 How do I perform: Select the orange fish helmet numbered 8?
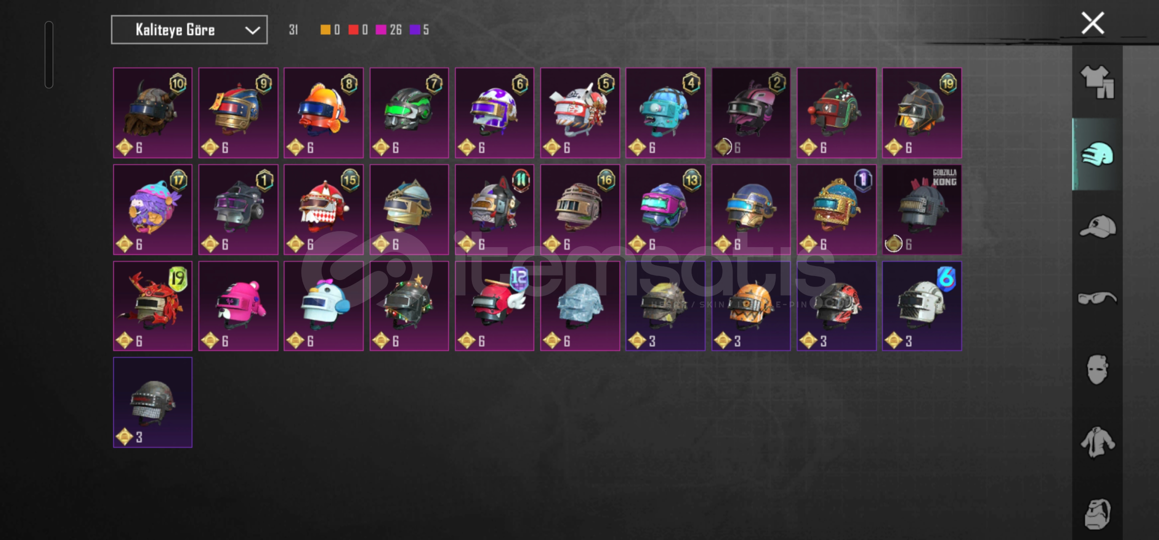point(323,113)
